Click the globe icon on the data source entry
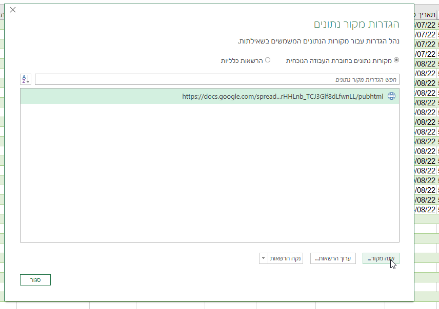The image size is (439, 309). tap(391, 96)
